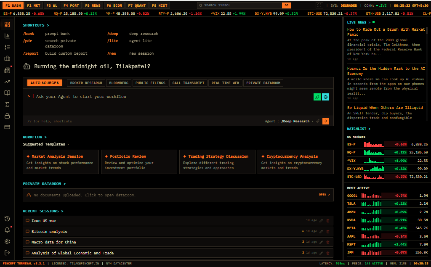The width and height of the screenshot is (431, 267).
Task: Open the dashboard grid icon in sidebar
Action: click(8, 24)
